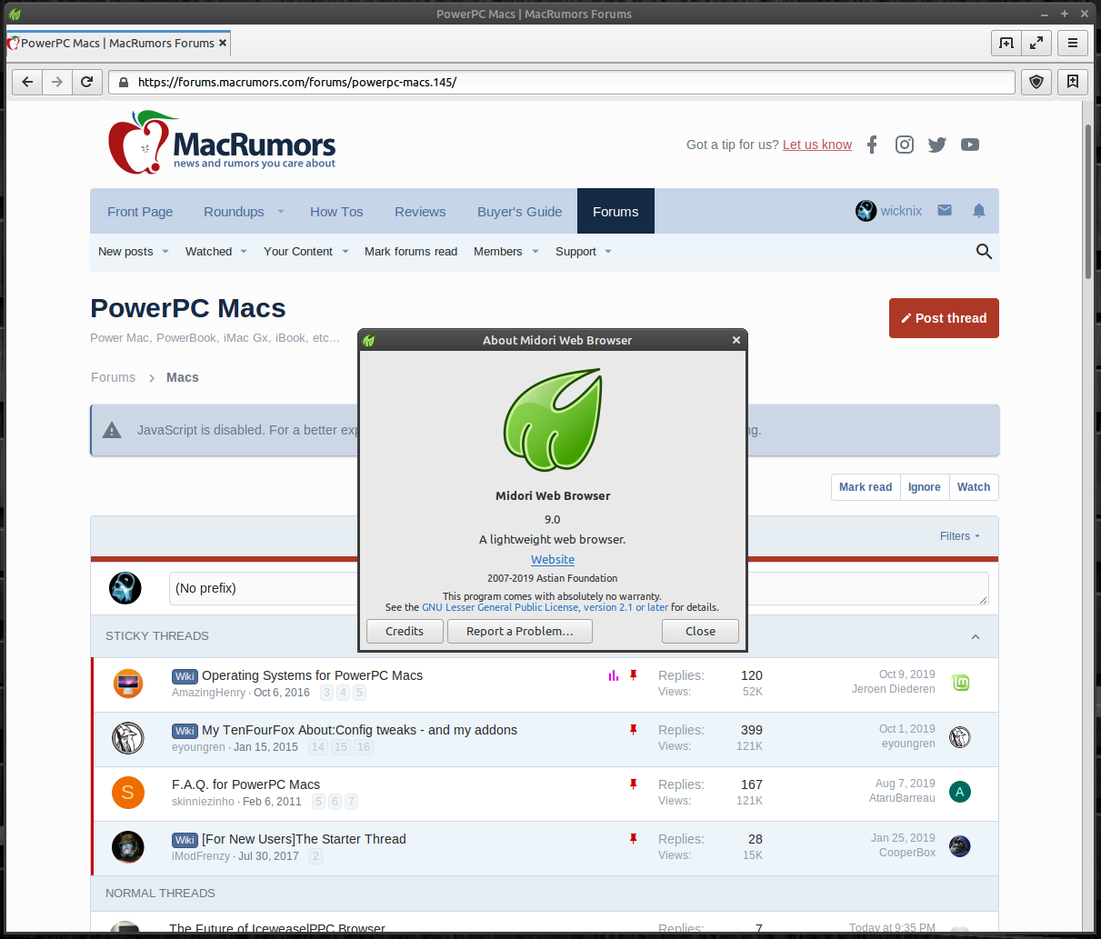Click Mark forums read
Screen dimensions: 1101x939
(x=411, y=252)
